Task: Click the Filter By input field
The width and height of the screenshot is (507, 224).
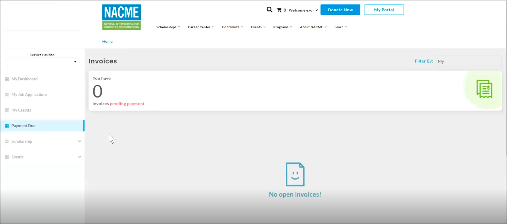Action: [468, 61]
